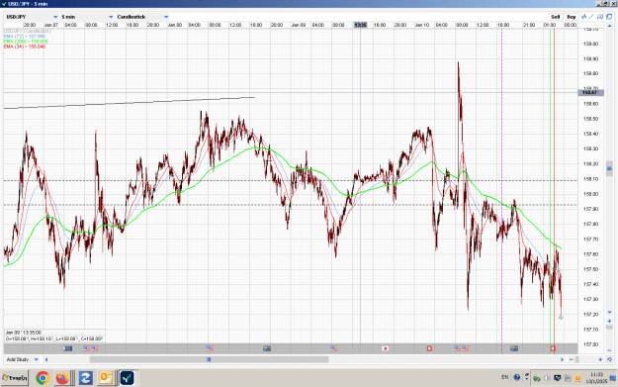Viewport: 618px width, 387px height.
Task: Select the trend line drawing tool
Action: click(591, 17)
